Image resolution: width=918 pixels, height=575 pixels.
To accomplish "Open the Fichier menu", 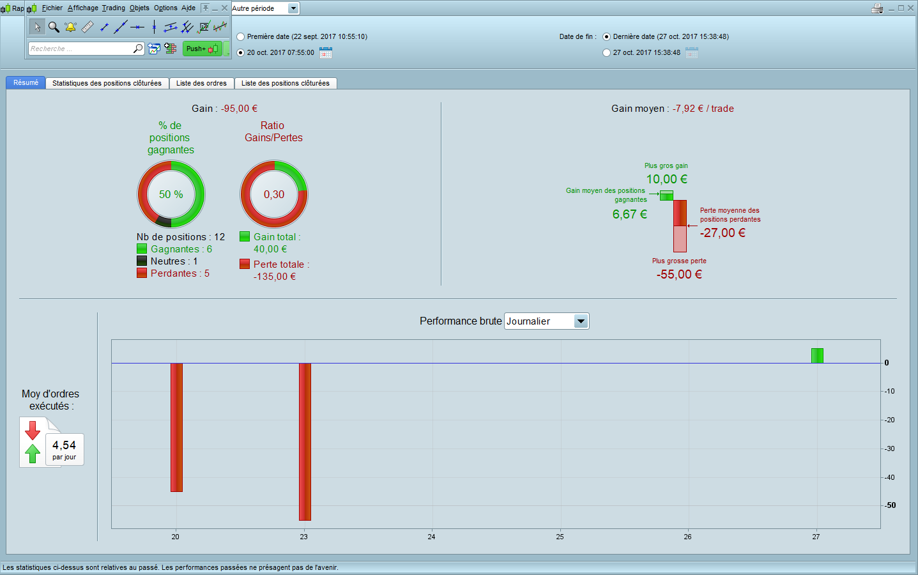I will 52,8.
